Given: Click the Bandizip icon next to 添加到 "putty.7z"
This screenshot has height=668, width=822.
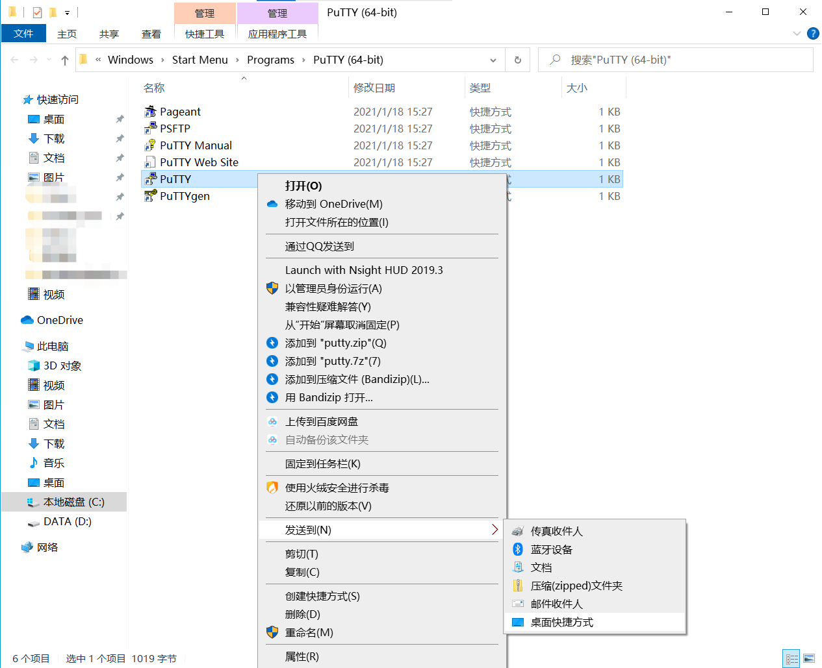Looking at the screenshot, I should pos(272,361).
